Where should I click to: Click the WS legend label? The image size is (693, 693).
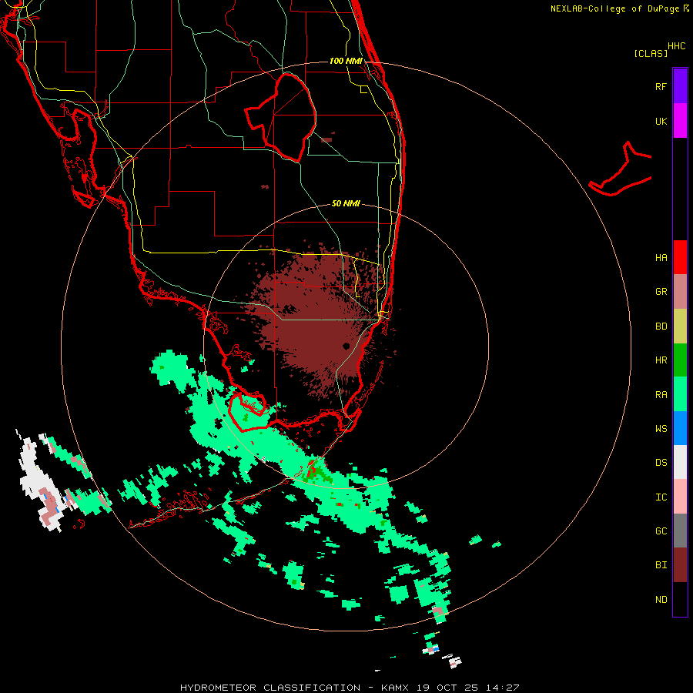[661, 428]
